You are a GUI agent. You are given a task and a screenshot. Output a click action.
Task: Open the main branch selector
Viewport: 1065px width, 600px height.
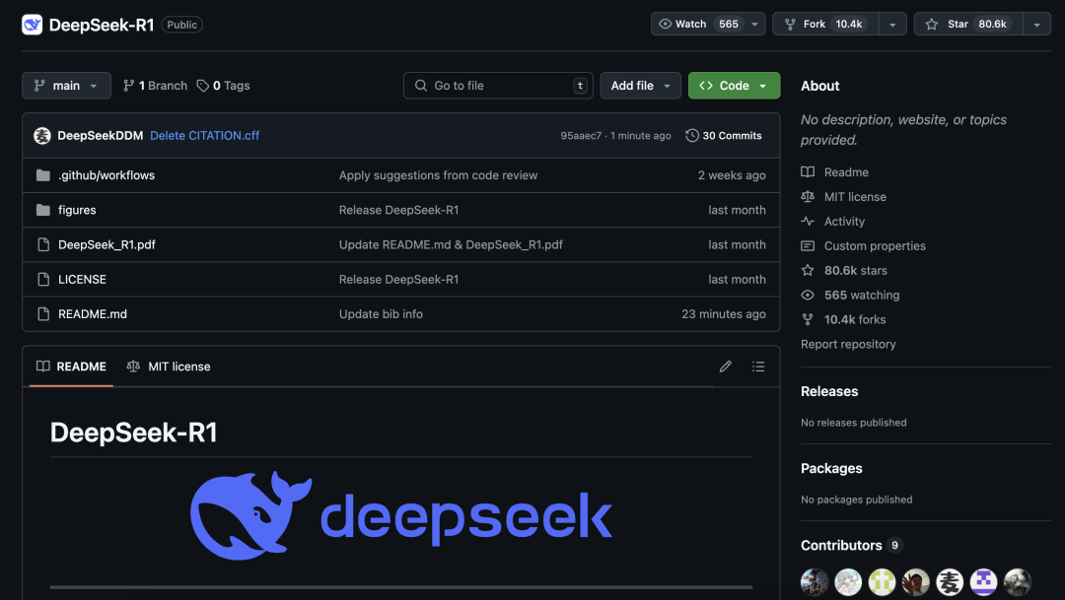(x=66, y=85)
